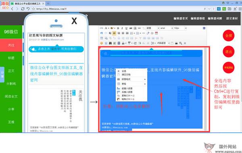242x153 pixels.
Task: Toggle bold formatting in editor toolbar
Action: 118,28
